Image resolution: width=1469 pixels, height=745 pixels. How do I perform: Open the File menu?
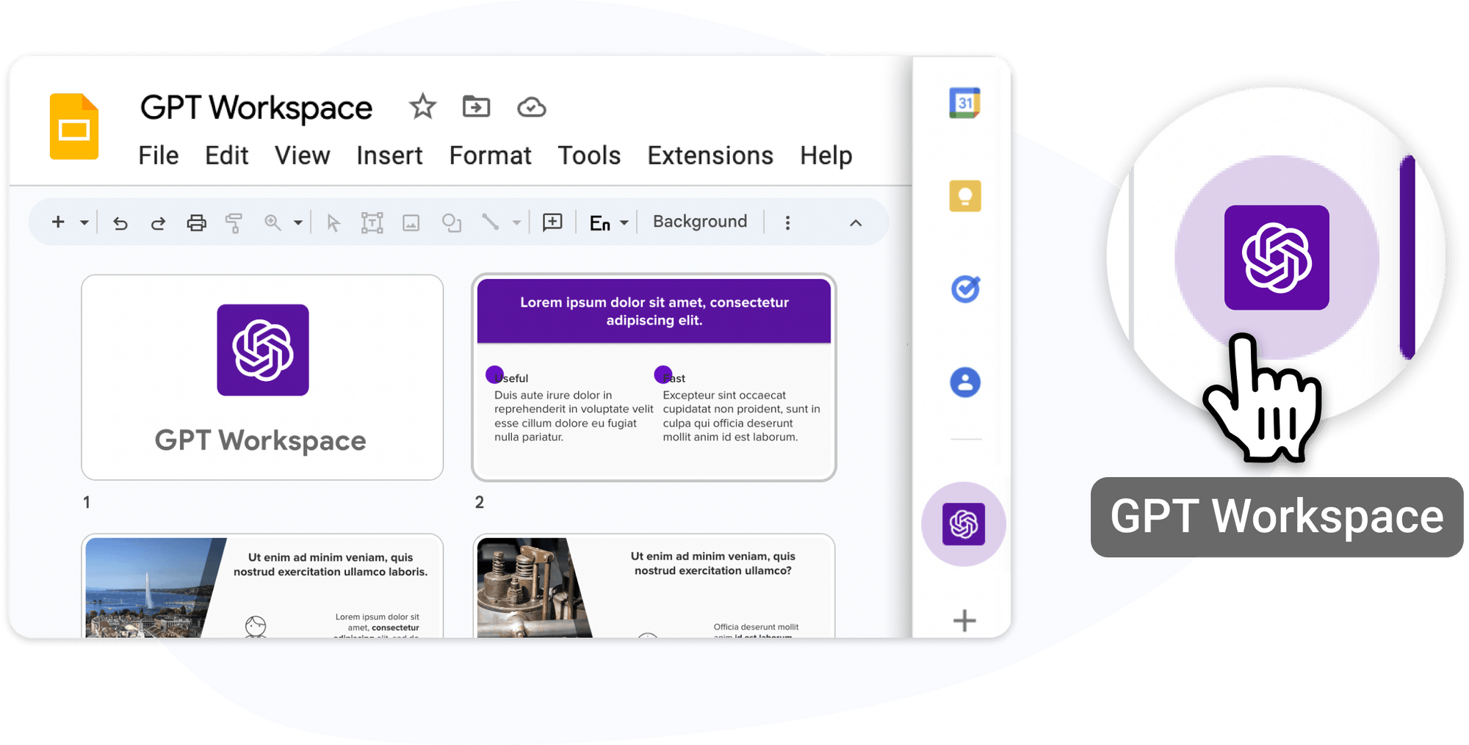click(x=159, y=156)
